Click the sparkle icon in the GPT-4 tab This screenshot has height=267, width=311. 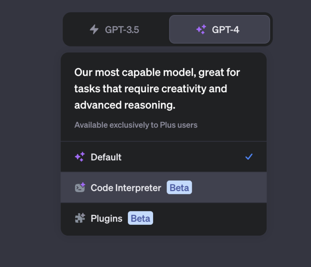point(201,30)
